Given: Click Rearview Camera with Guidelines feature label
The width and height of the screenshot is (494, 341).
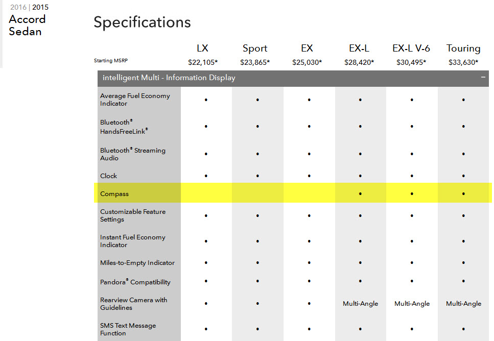Looking at the screenshot, I should (133, 304).
